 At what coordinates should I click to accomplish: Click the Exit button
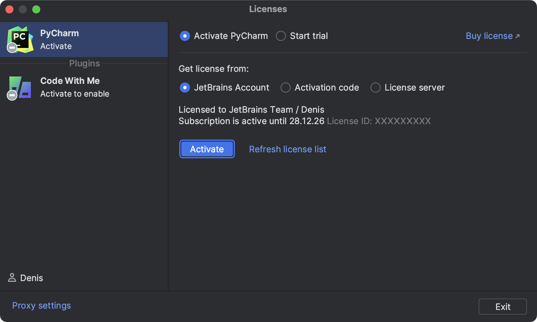(502, 306)
